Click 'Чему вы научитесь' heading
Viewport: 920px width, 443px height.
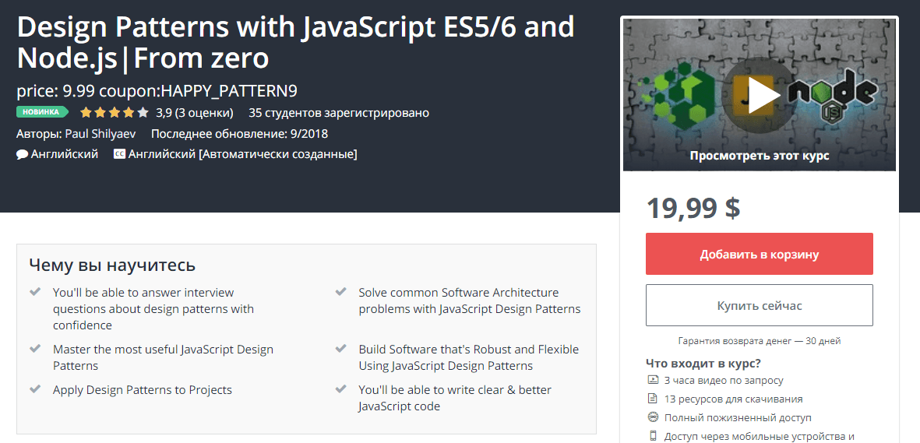coord(112,265)
